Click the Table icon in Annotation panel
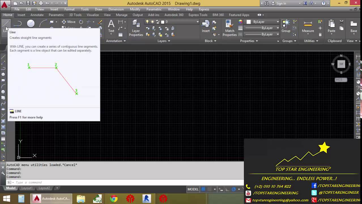Screen dimensions: 362x204 pyautogui.click(x=120, y=35)
